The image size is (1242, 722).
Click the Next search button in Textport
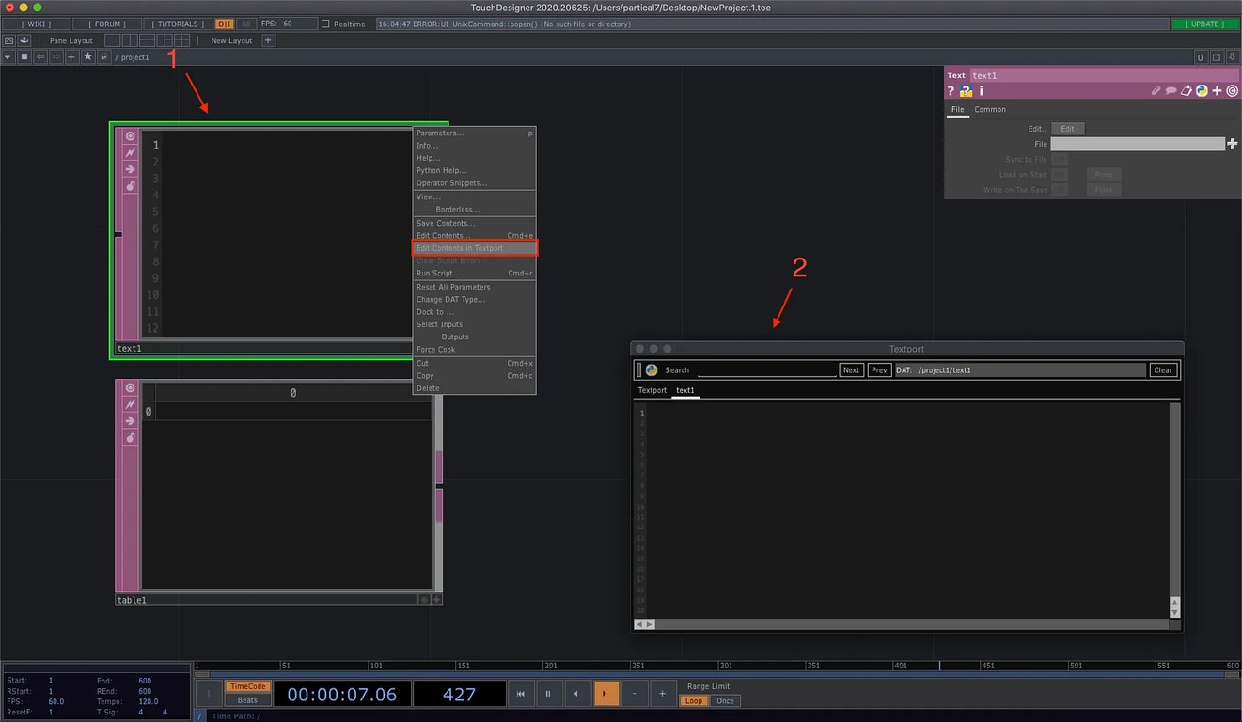click(851, 370)
